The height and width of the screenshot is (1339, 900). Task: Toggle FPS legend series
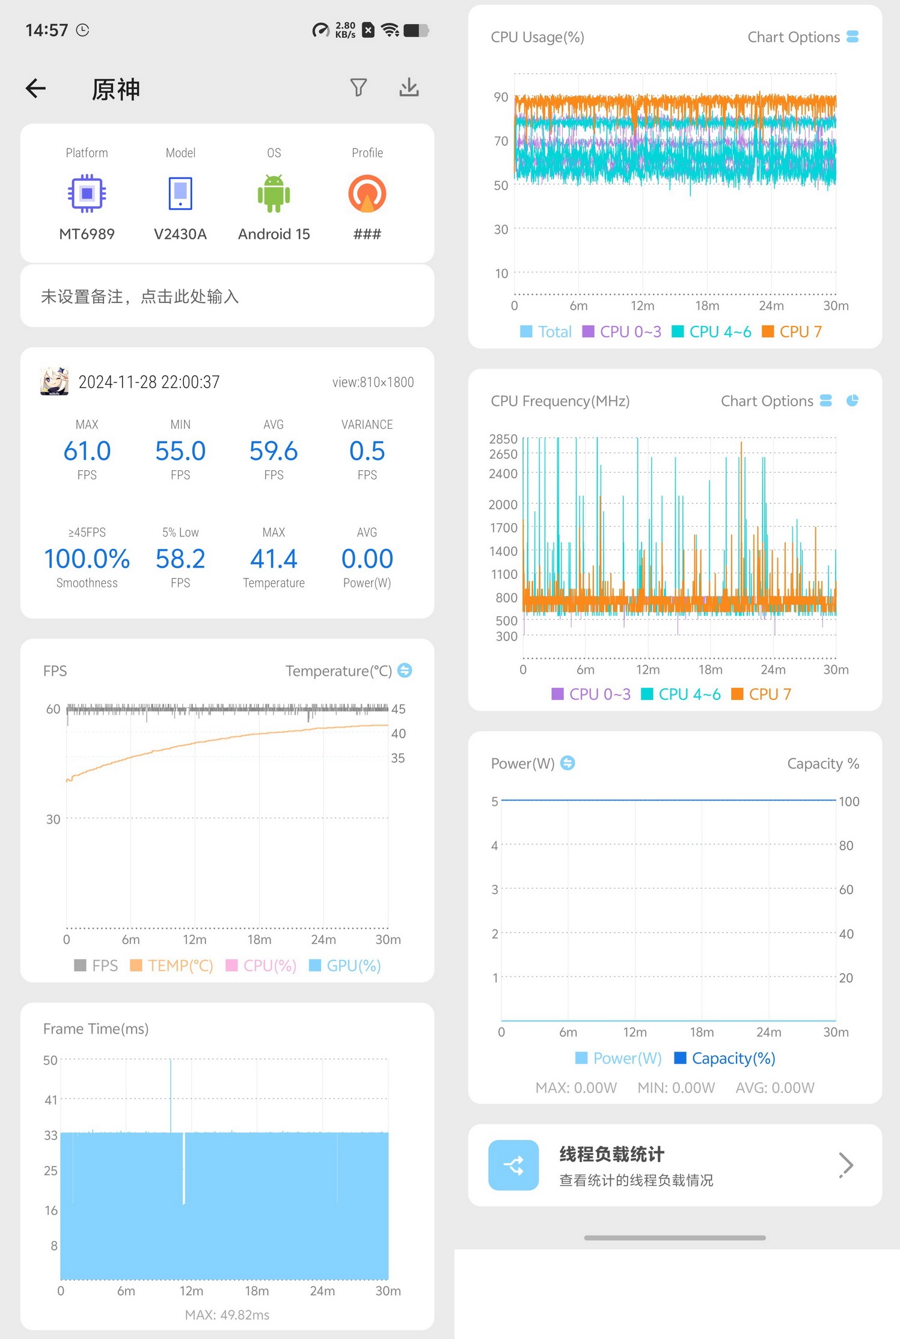point(96,966)
